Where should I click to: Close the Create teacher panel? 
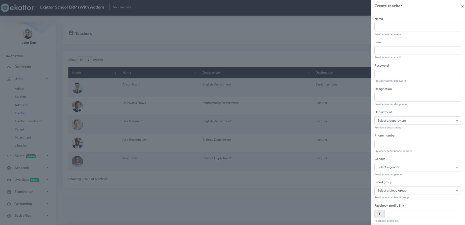[462, 7]
